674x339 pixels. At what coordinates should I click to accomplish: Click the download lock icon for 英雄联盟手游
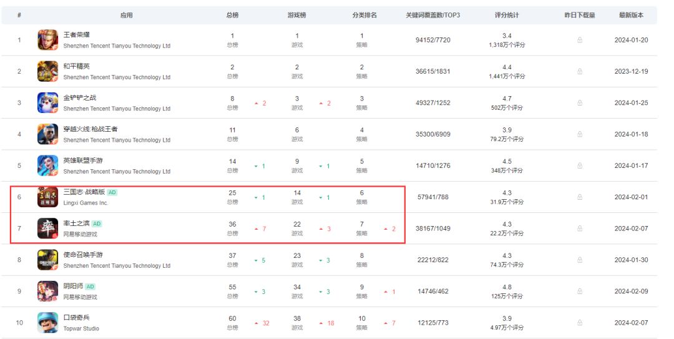[579, 165]
